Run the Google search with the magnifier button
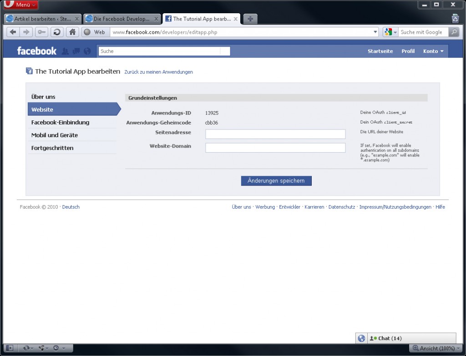 [454, 32]
